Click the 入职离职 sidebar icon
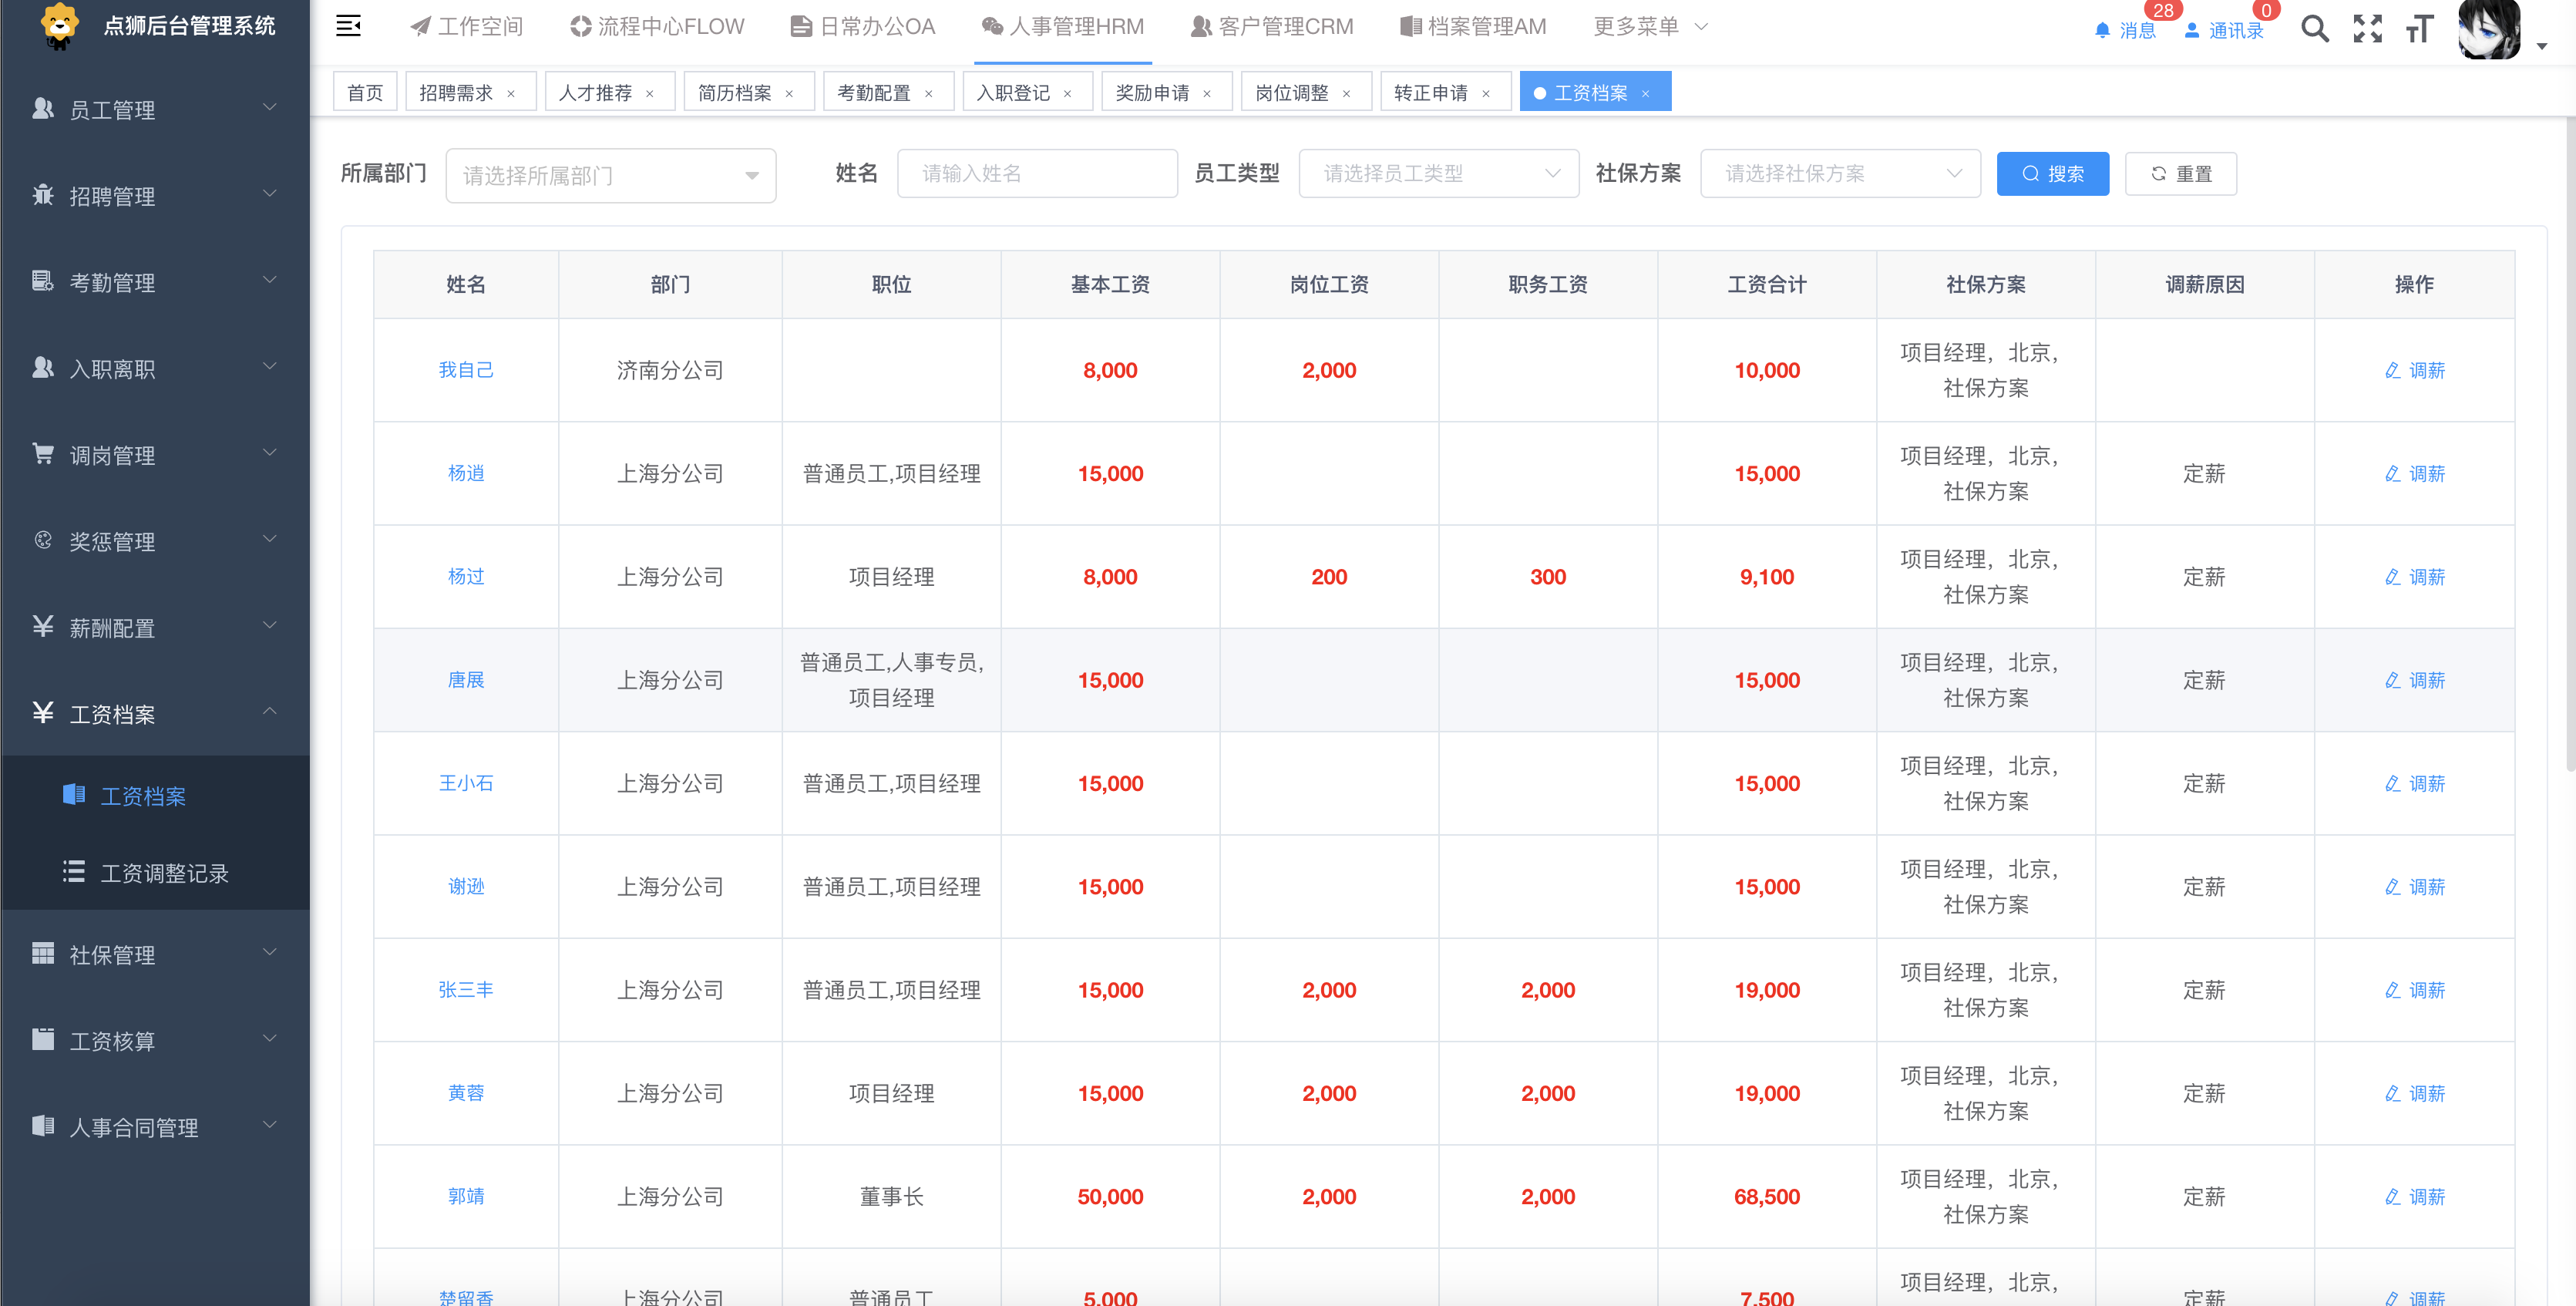2576x1306 pixels. click(43, 367)
